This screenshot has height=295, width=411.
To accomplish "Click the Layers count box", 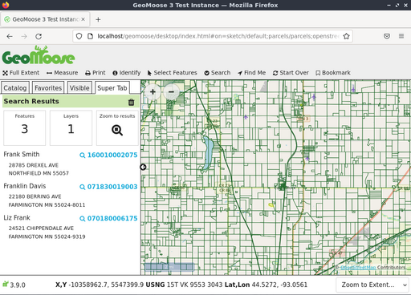I will pyautogui.click(x=71, y=127).
